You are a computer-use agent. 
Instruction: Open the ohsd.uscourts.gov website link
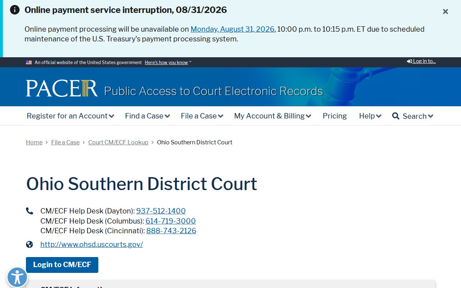point(91,244)
